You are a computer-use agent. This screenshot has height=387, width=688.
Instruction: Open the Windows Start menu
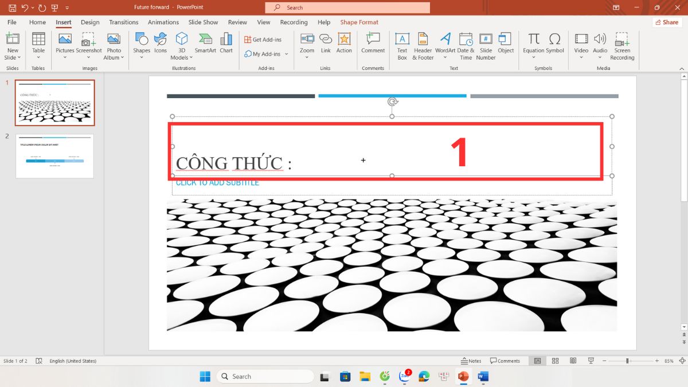coord(205,376)
